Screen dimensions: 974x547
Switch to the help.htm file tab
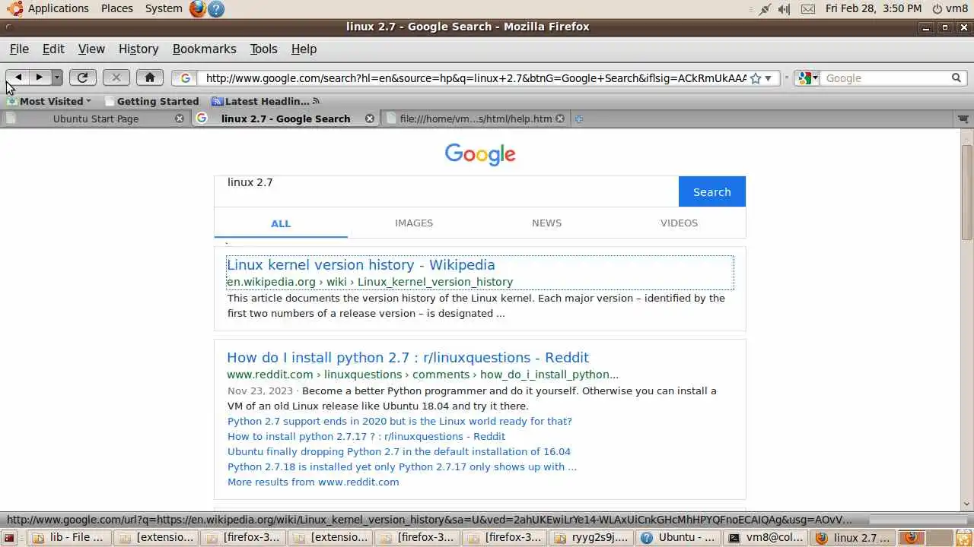(476, 119)
